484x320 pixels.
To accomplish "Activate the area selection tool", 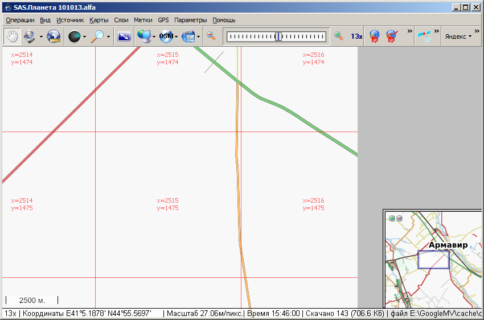I will tap(28, 36).
